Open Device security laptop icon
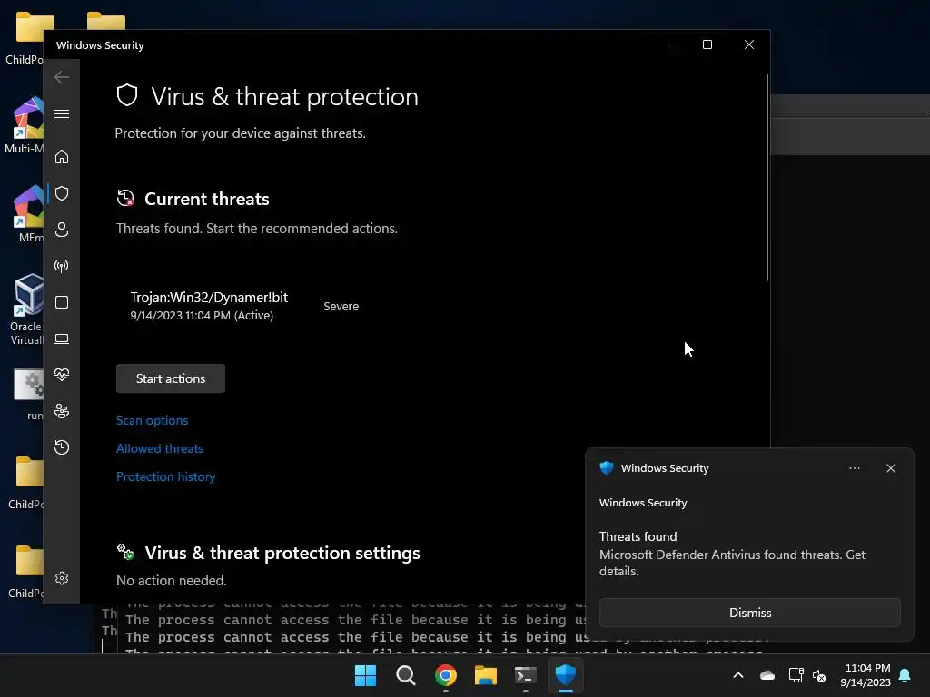Image resolution: width=930 pixels, height=697 pixels. (62, 339)
